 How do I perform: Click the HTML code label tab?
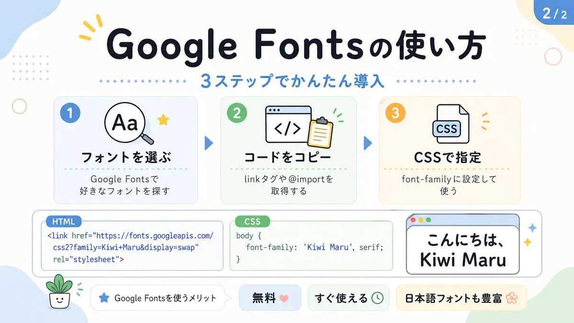[x=64, y=222]
